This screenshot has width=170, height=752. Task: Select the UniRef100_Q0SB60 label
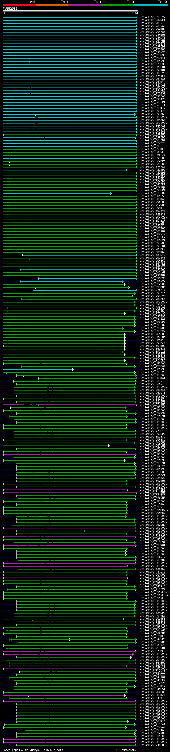pos(152,536)
